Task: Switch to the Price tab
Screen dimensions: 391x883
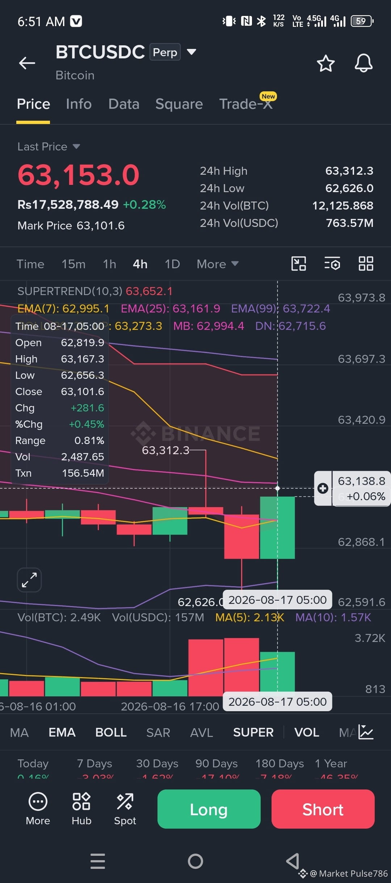Action: point(33,104)
